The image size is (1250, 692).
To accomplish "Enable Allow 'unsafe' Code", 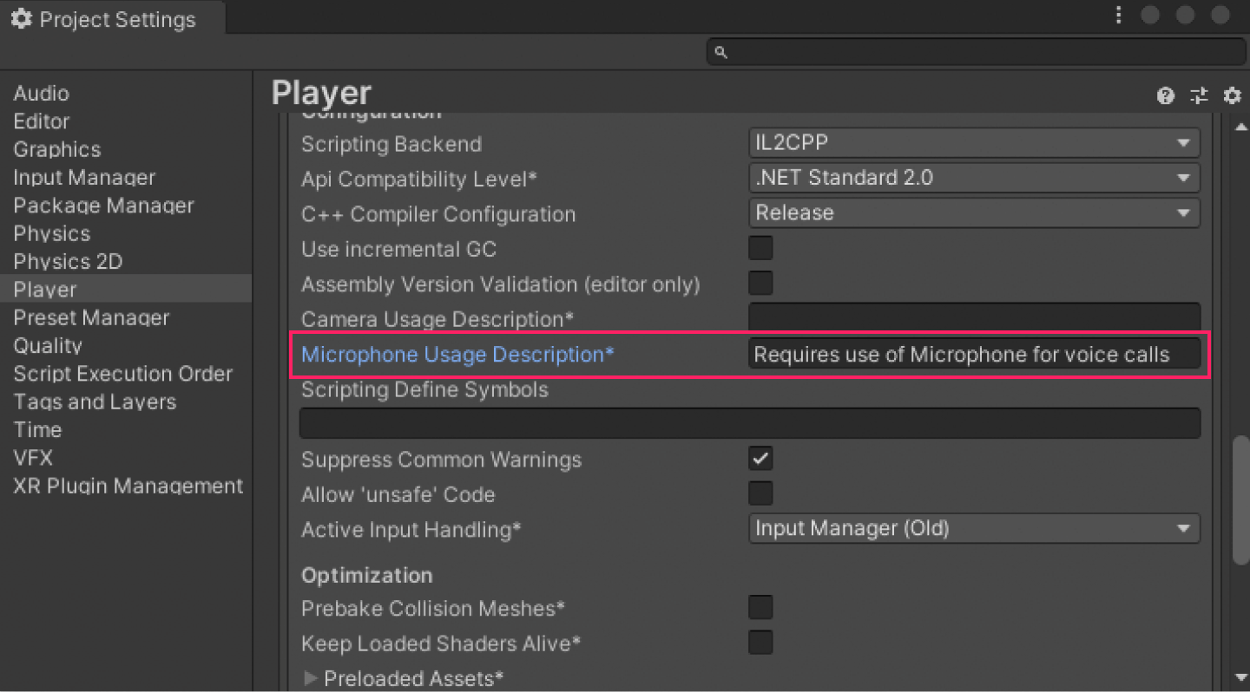I will 760,493.
